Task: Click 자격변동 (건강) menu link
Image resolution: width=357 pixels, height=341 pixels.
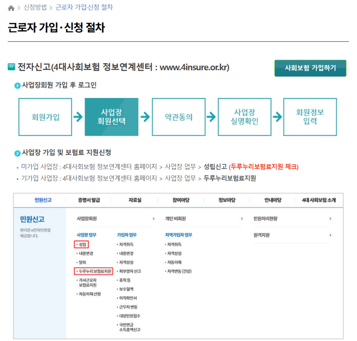Action: [178, 271]
